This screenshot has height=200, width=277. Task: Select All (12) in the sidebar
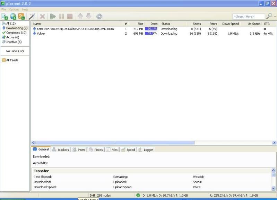[11, 24]
